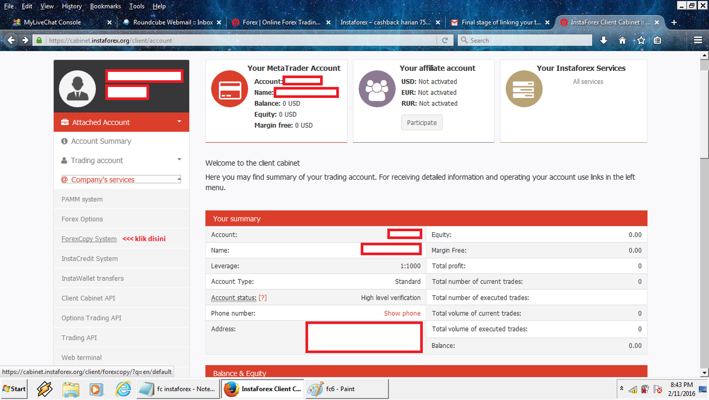Viewport: 709px width, 400px height.
Task: Open Client Cabinet API in the sidebar
Action: (89, 298)
